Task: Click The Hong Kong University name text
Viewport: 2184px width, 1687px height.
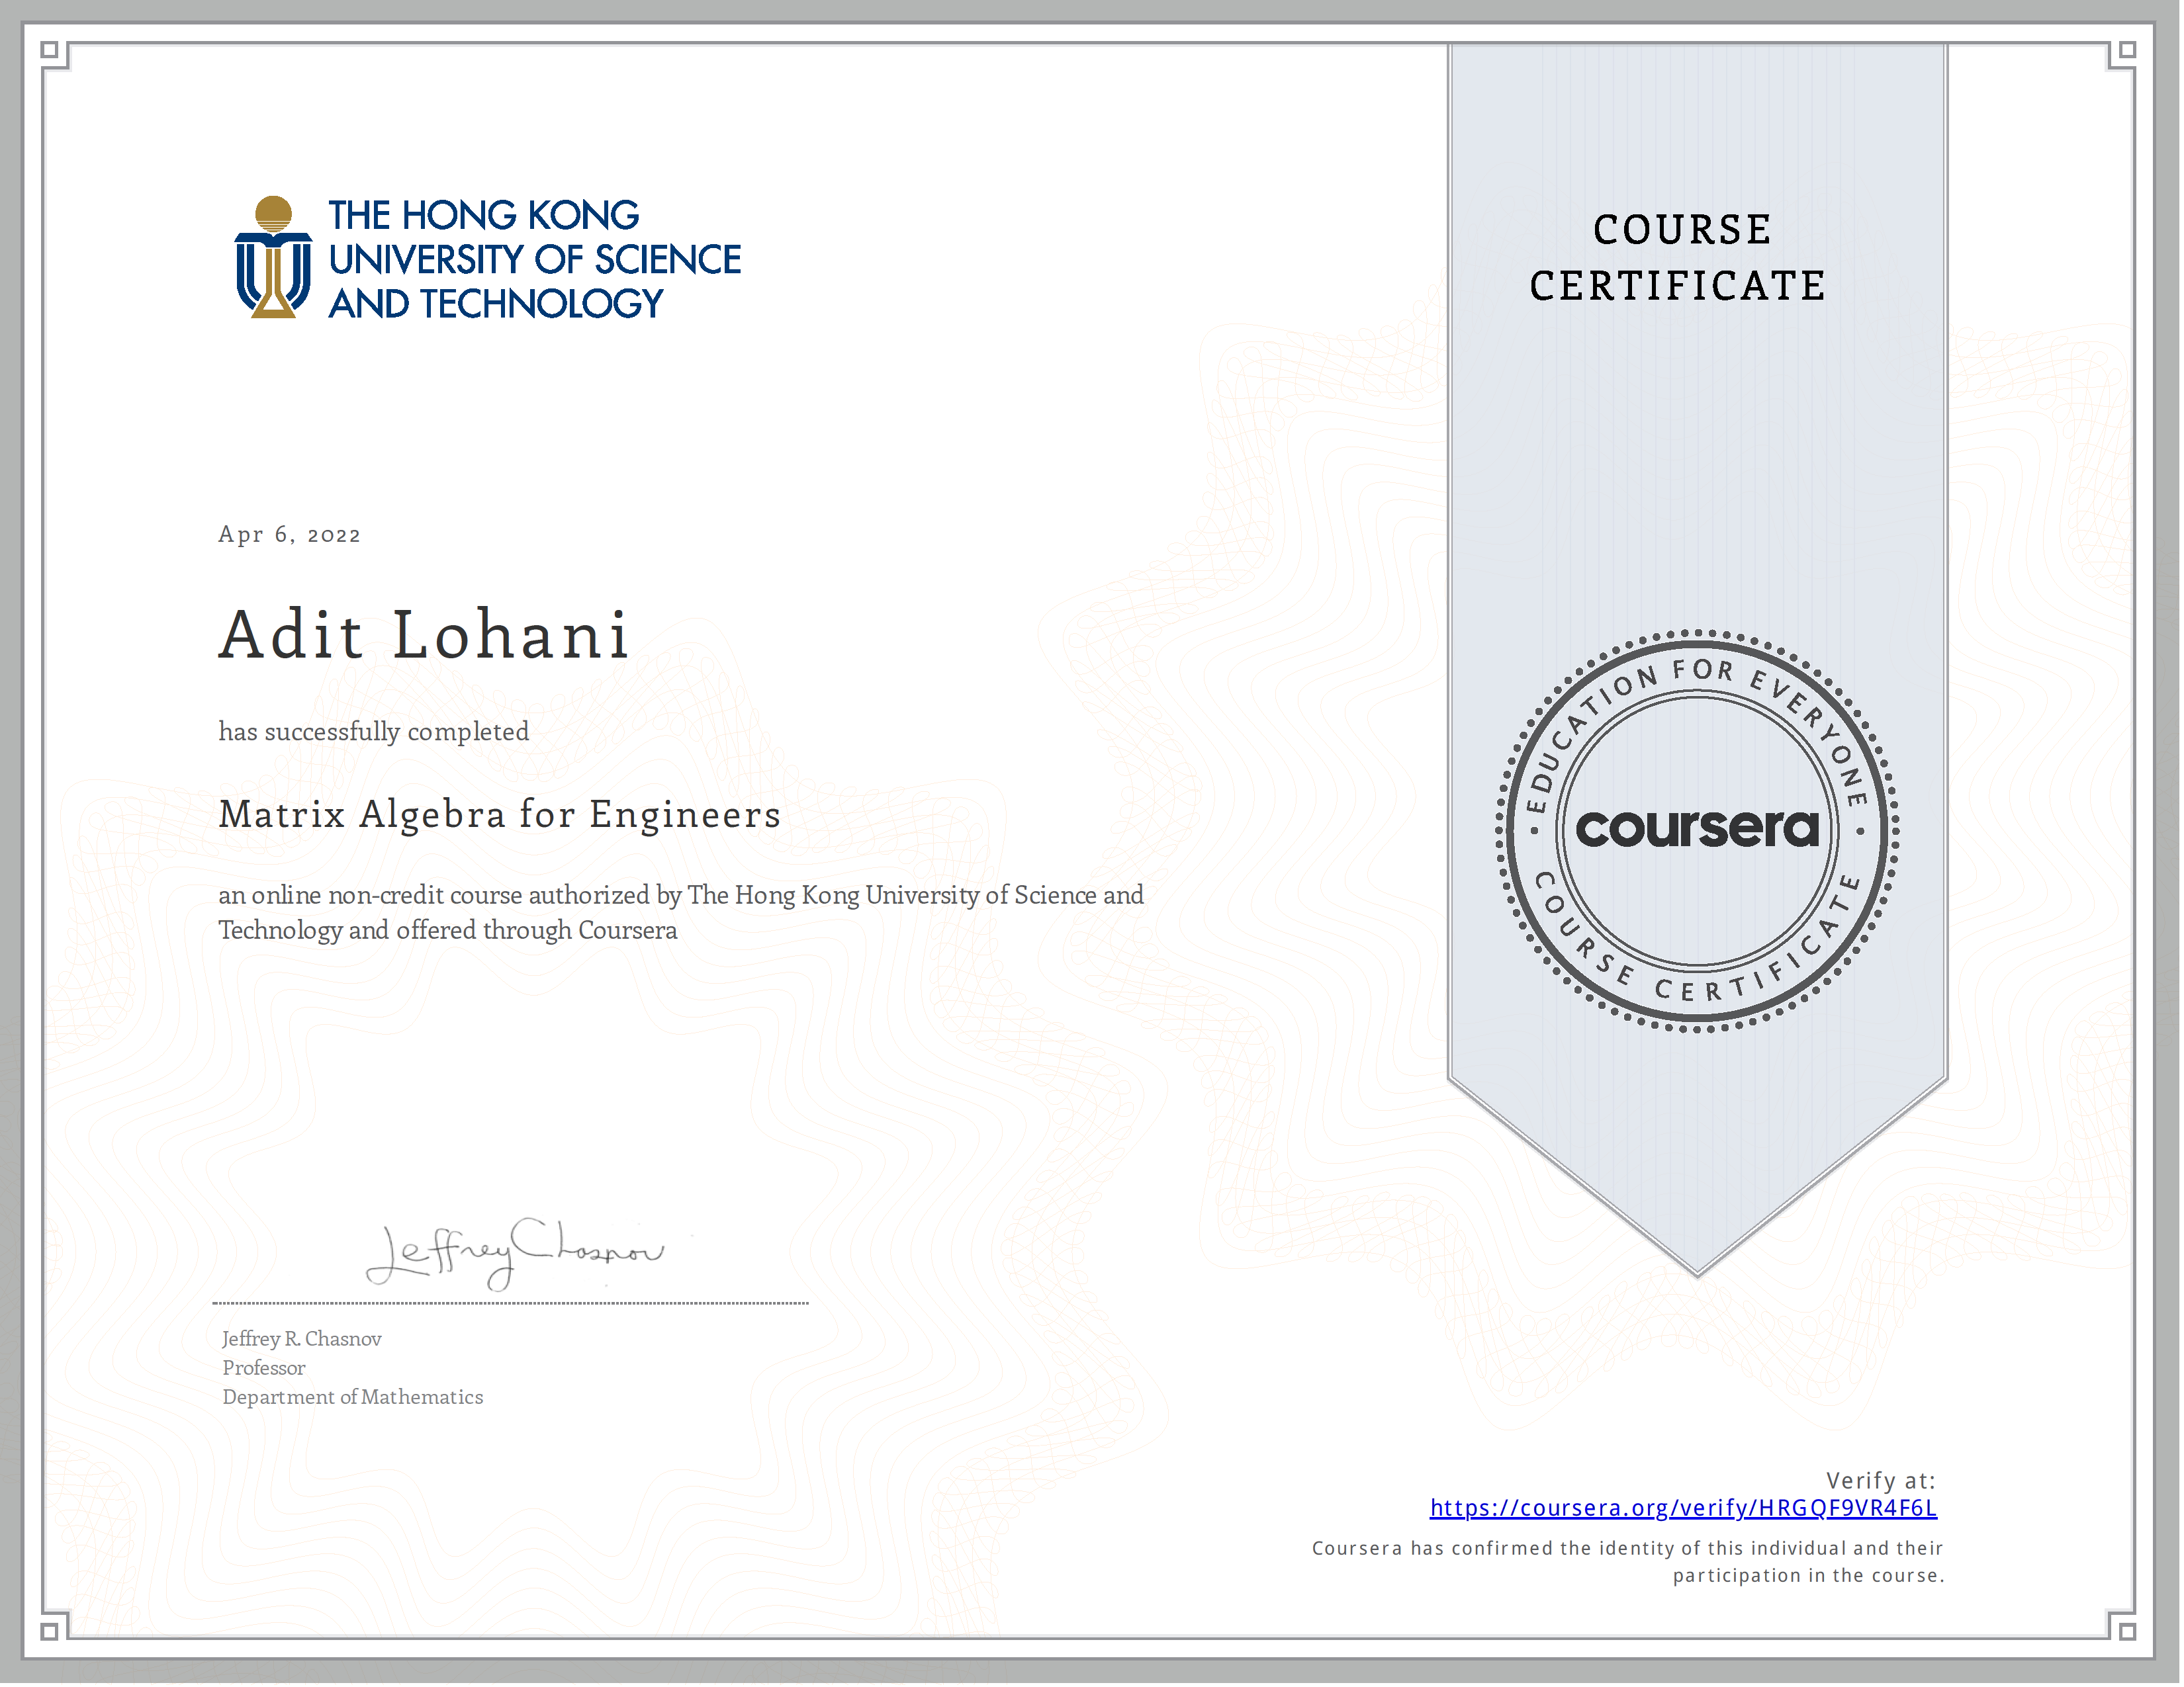Action: pos(535,260)
